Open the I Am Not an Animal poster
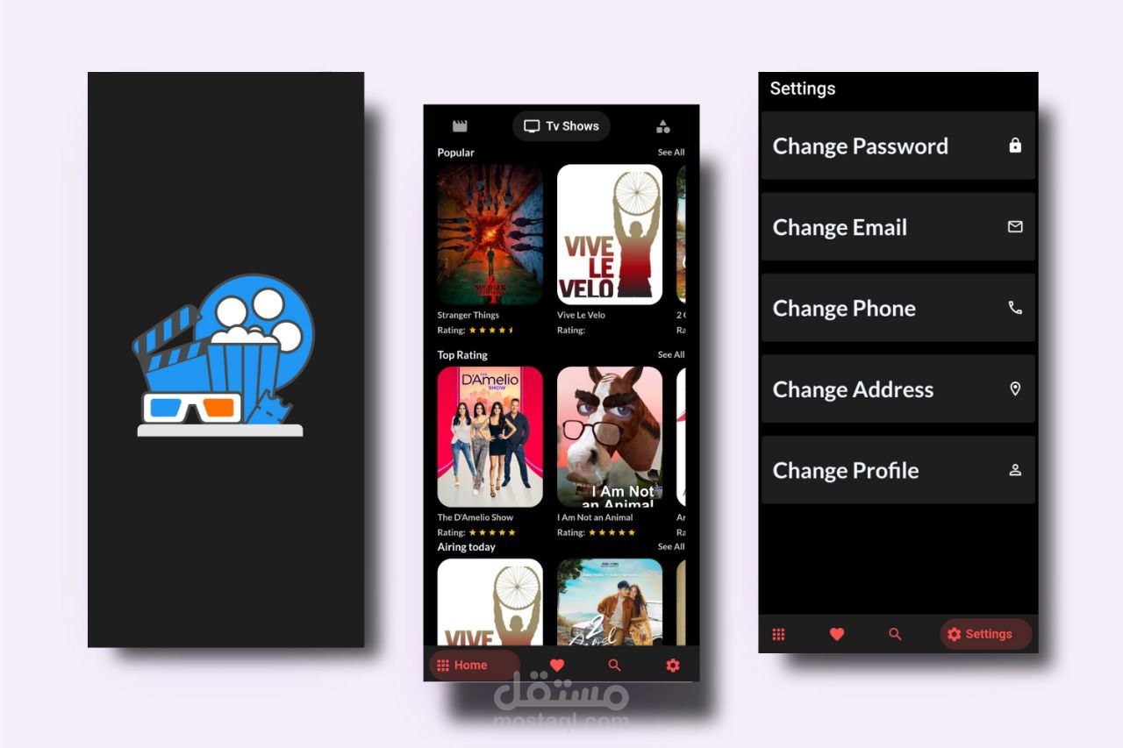 pyautogui.click(x=610, y=437)
